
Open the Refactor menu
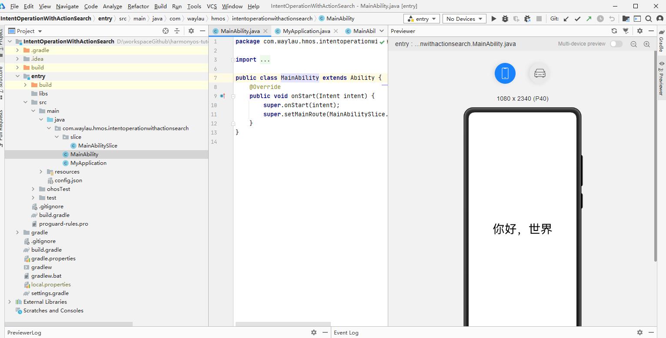[x=138, y=6]
